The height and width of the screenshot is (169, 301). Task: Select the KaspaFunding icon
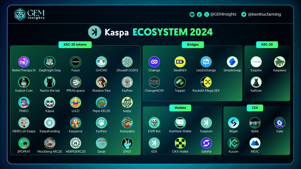pyautogui.click(x=50, y=123)
